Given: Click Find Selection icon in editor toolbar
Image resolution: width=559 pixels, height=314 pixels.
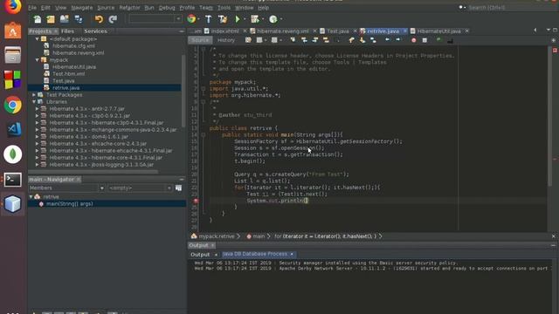Looking at the screenshot, I should coord(293,40).
